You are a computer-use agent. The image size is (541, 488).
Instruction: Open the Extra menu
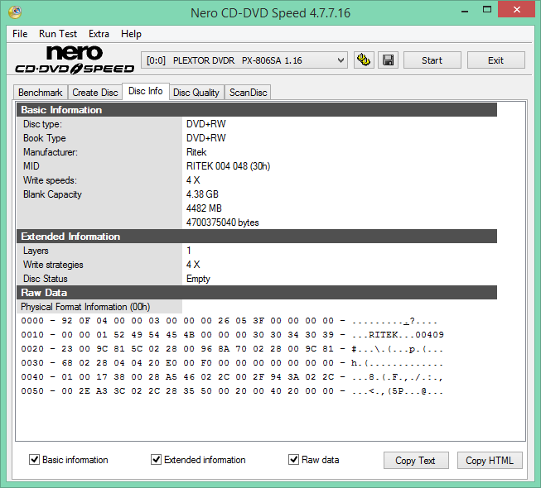pos(99,34)
